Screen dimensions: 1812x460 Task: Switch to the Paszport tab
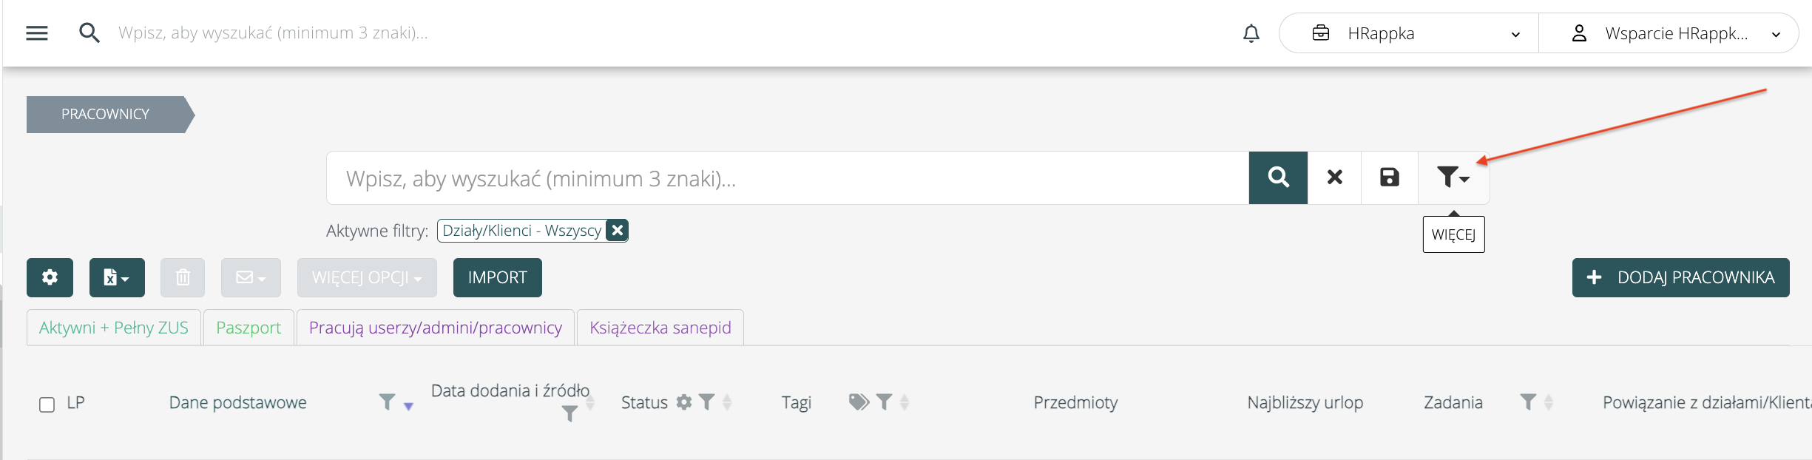point(249,328)
